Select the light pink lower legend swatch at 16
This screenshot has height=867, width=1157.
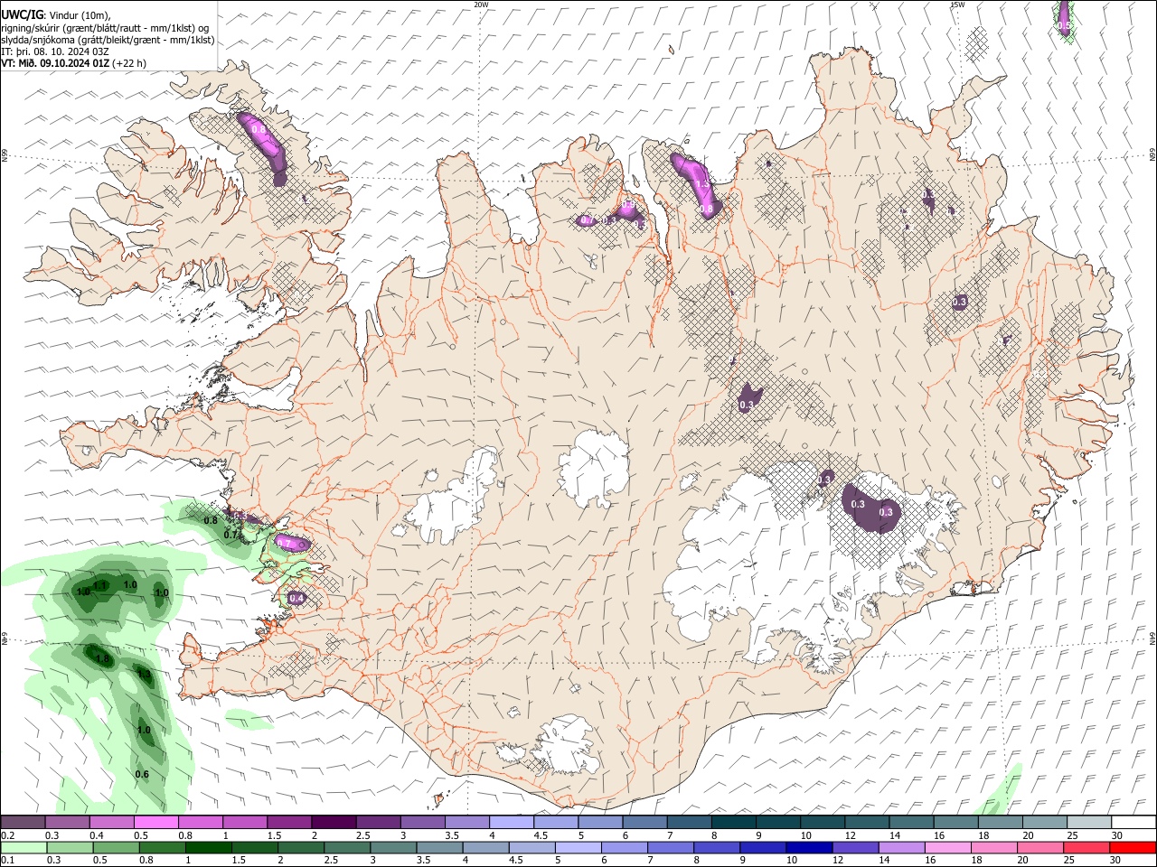click(x=948, y=847)
